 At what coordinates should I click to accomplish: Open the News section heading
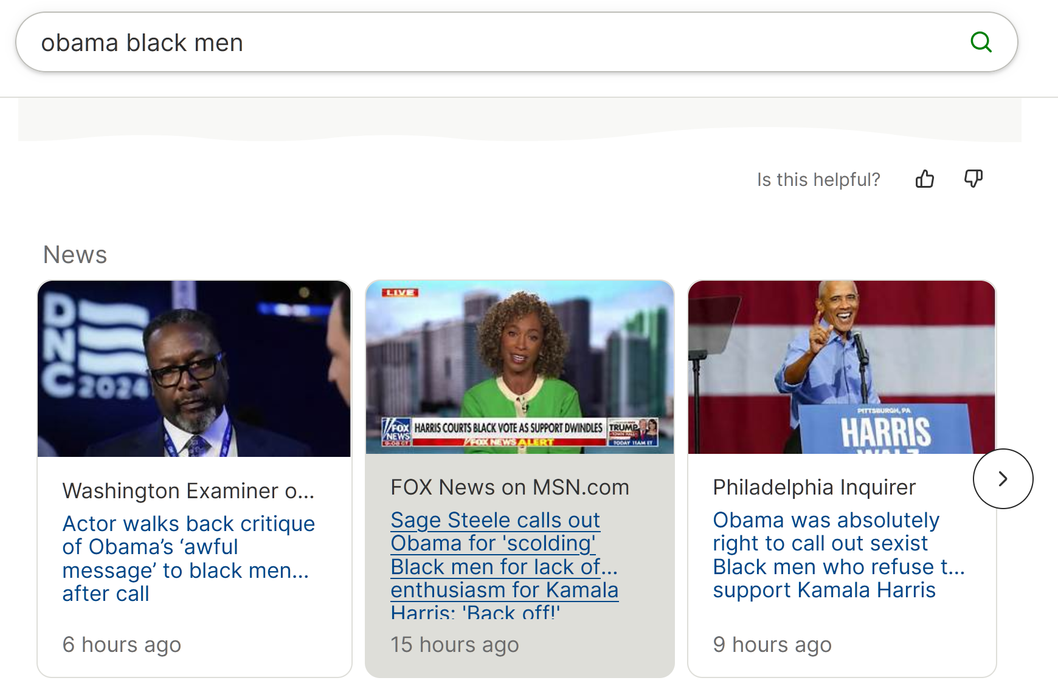(75, 255)
